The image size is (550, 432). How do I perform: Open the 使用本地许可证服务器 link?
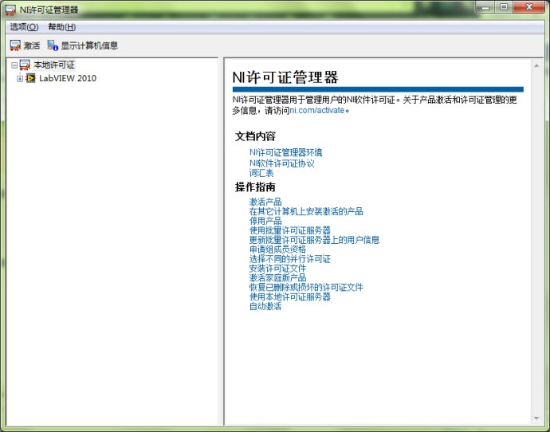pyautogui.click(x=289, y=297)
